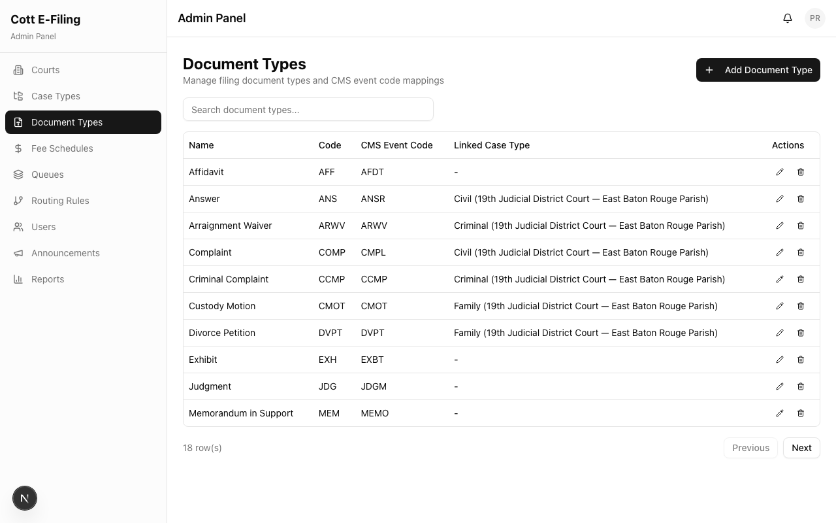
Task: Select Document Types in the sidebar
Action: [x=67, y=122]
